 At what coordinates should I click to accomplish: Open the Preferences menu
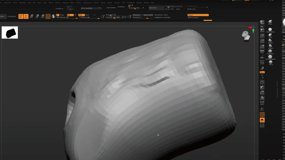click(x=87, y=2)
